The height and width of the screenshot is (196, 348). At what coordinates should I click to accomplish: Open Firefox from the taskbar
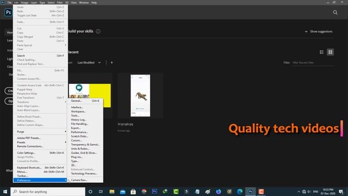pyautogui.click(x=219, y=192)
